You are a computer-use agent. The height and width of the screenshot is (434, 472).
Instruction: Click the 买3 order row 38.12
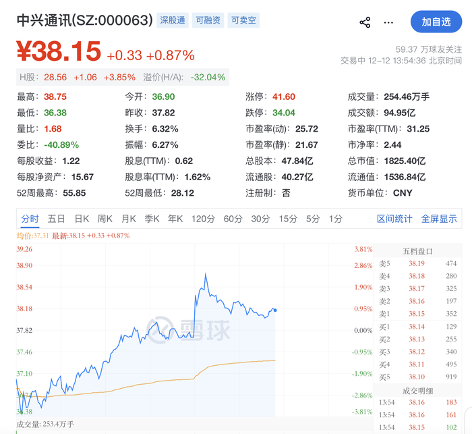(x=418, y=352)
